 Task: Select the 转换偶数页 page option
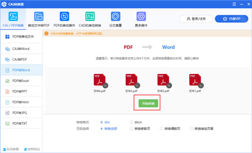pos(162,129)
